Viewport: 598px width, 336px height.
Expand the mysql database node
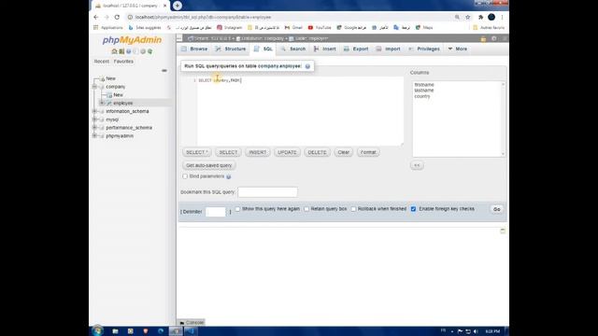pyautogui.click(x=94, y=119)
